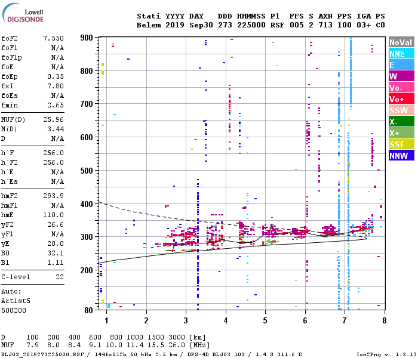This screenshot has height=358, width=418.
Task: Select the C-level value 22
Action: (60, 277)
